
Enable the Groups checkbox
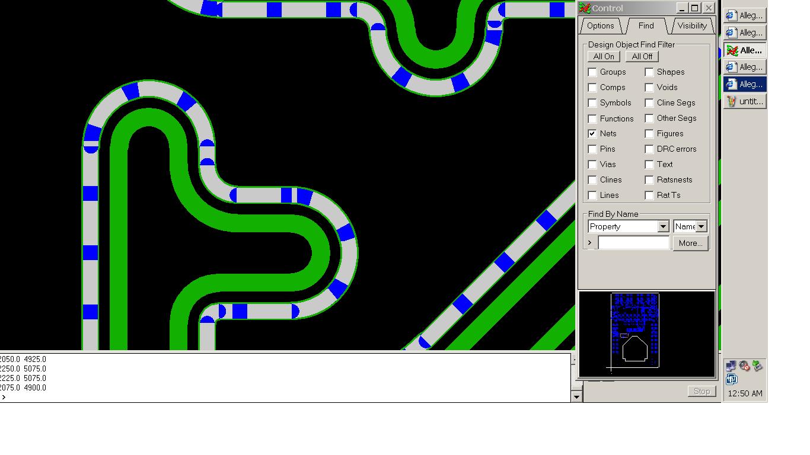592,72
